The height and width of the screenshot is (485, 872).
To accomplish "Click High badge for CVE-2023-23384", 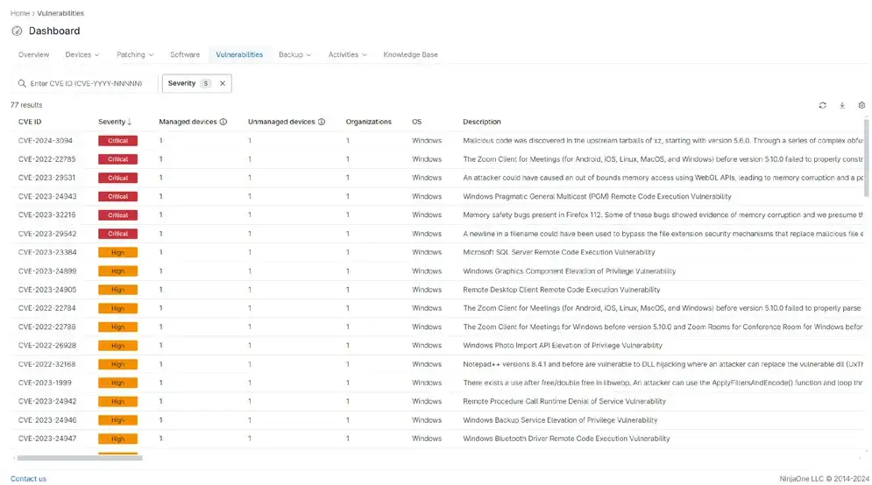I will [118, 252].
